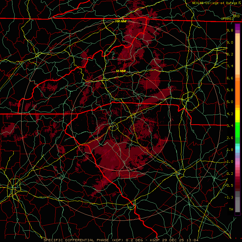Viewport: 242px width, 242px height.
Task: Pick the purple segment atop the color bar
Action: click(237, 27)
